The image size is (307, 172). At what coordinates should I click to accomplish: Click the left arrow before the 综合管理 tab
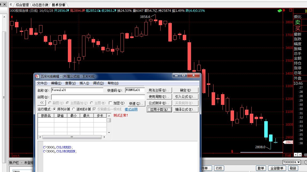(x=11, y=4)
